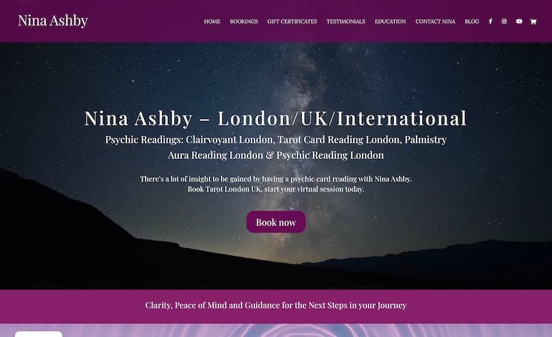
Task: Go to the Home menu item
Action: [x=212, y=22]
